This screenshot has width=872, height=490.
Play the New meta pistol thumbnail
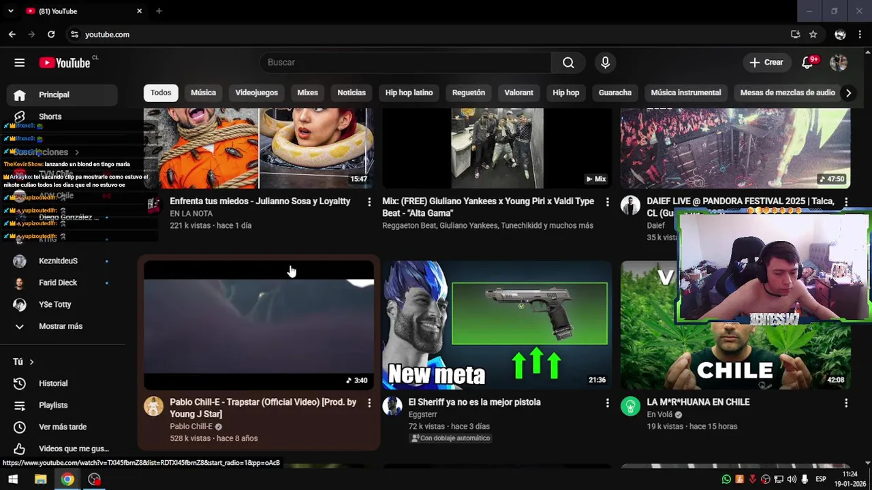click(497, 325)
